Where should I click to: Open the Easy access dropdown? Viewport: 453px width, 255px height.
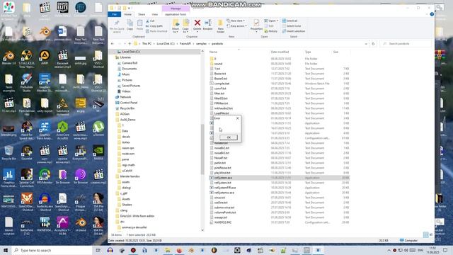[236, 26]
